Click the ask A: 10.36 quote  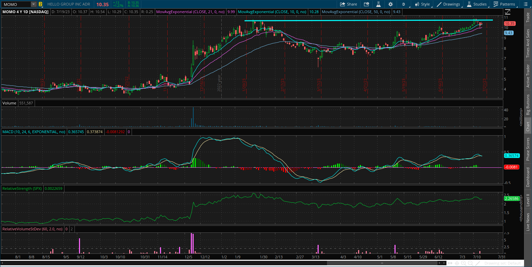coord(133,6)
